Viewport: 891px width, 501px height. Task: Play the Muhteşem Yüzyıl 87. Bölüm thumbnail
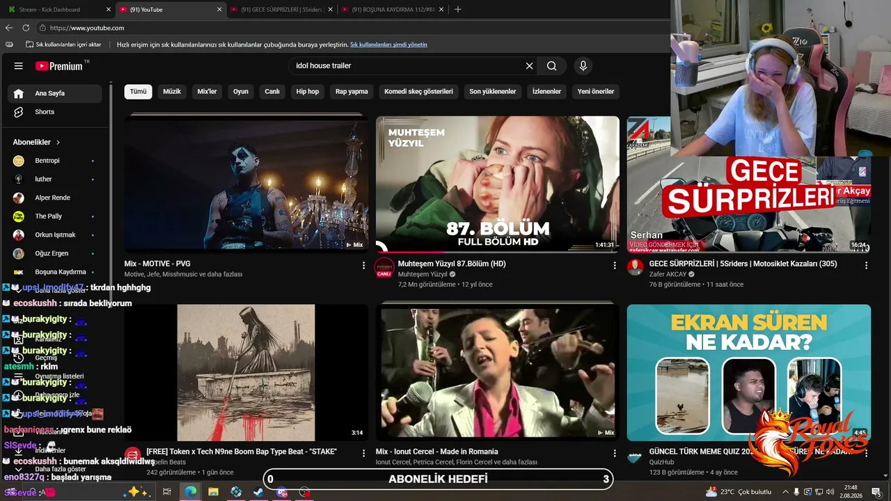(497, 184)
